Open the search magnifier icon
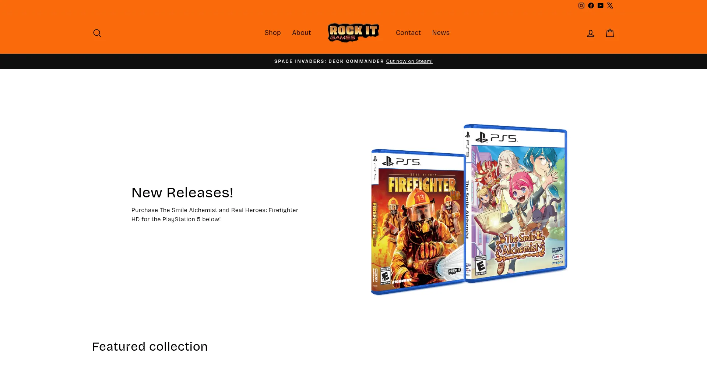Image resolution: width=707 pixels, height=365 pixels. point(97,33)
